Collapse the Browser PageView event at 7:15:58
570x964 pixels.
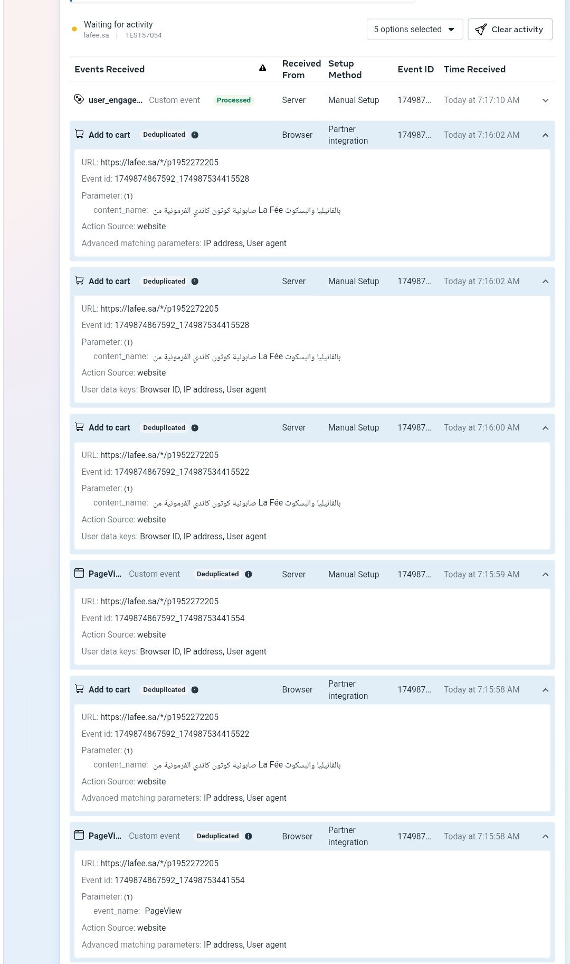pyautogui.click(x=545, y=837)
